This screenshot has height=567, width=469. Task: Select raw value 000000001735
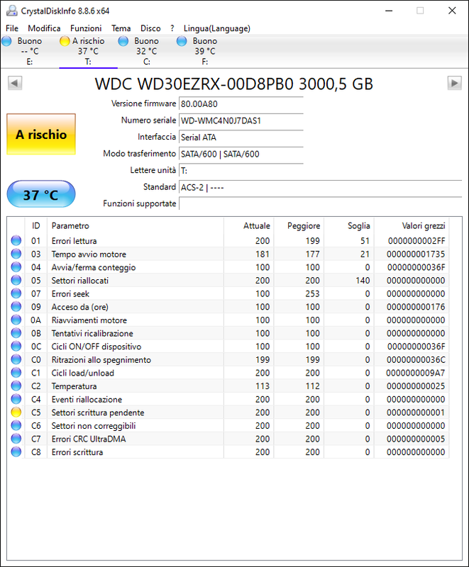(416, 254)
